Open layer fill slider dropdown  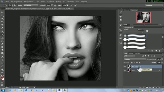click(162, 63)
